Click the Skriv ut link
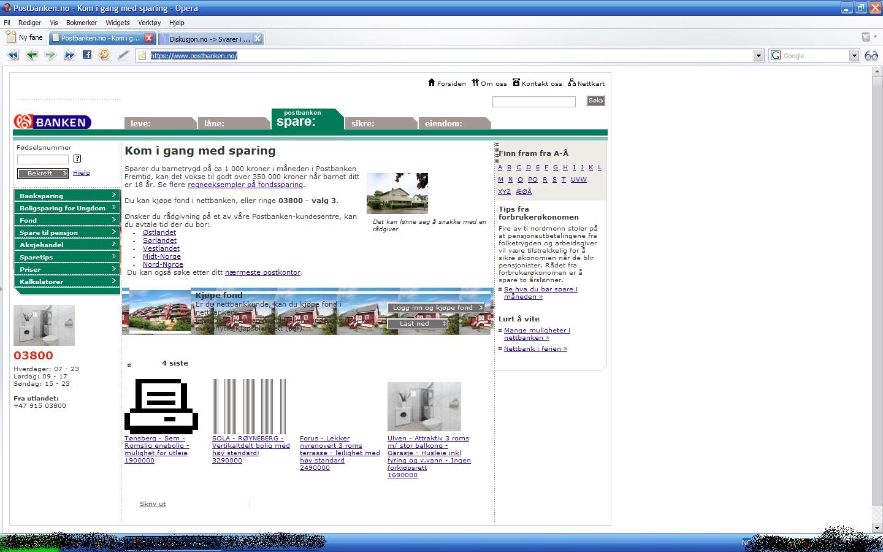Image resolution: width=883 pixels, height=552 pixels. click(x=153, y=504)
